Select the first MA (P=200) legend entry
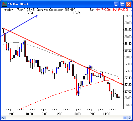This screenshot has width=133, height=121. pyautogui.click(x=103, y=10)
